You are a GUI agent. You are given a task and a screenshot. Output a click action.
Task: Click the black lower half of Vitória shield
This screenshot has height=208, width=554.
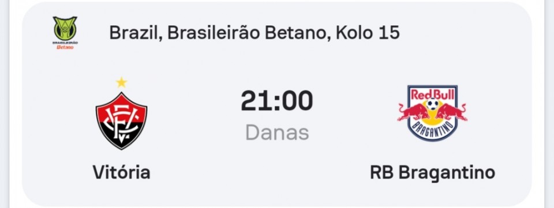pyautogui.click(x=122, y=136)
